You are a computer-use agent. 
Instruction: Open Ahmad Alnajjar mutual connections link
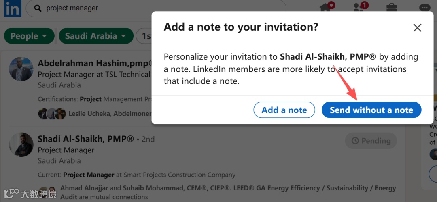[84, 188]
